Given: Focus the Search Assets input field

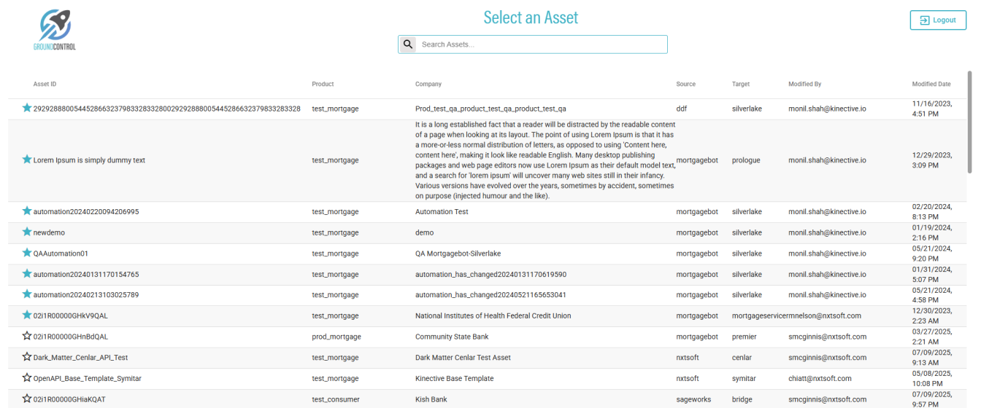Looking at the screenshot, I should [x=540, y=44].
